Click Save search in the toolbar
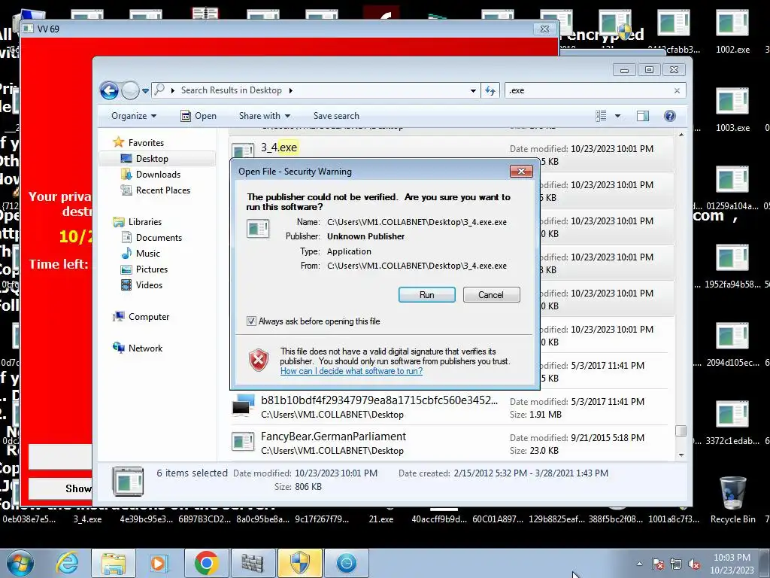Screen dimensions: 770x578 [336, 116]
